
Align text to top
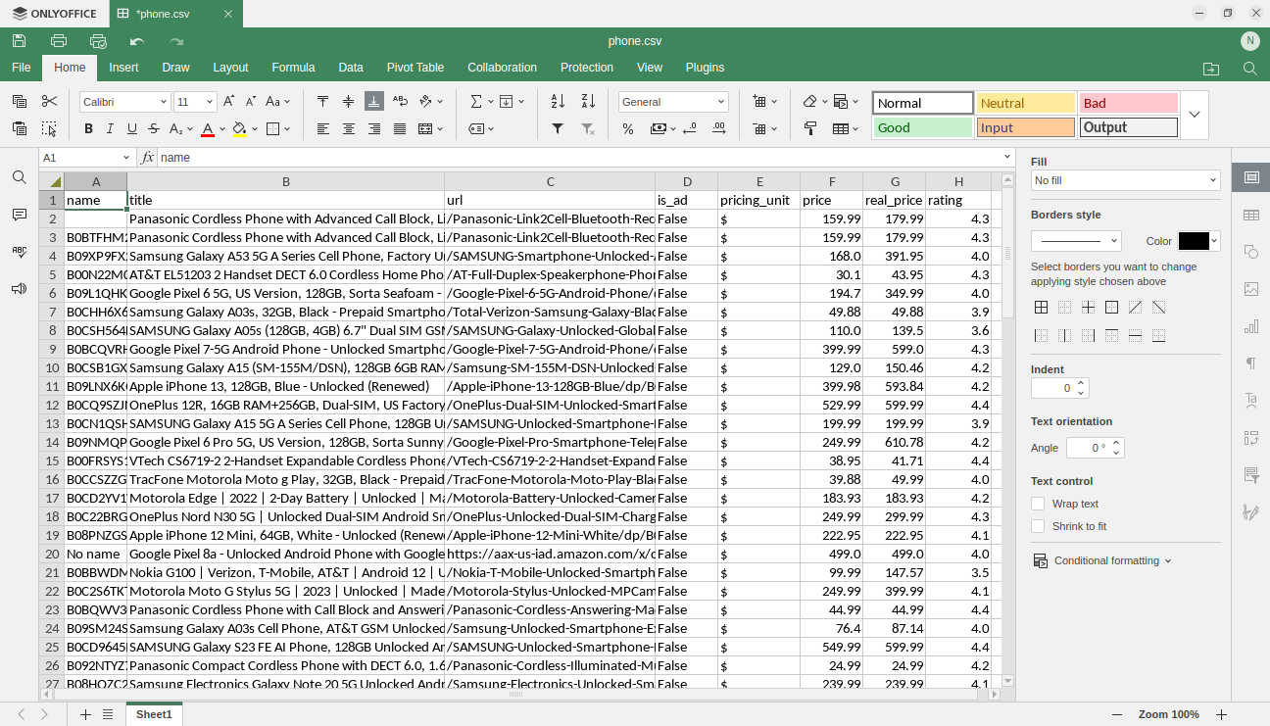(x=322, y=101)
